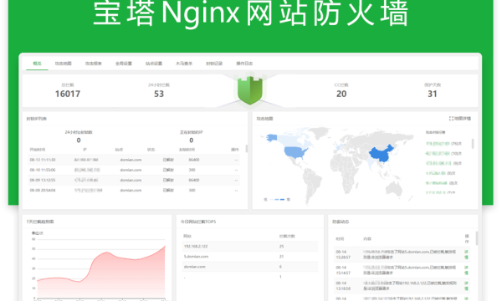Image resolution: width=502 pixels, height=301 pixels.
Task: Click the map low-high color legend
Action: point(277,199)
